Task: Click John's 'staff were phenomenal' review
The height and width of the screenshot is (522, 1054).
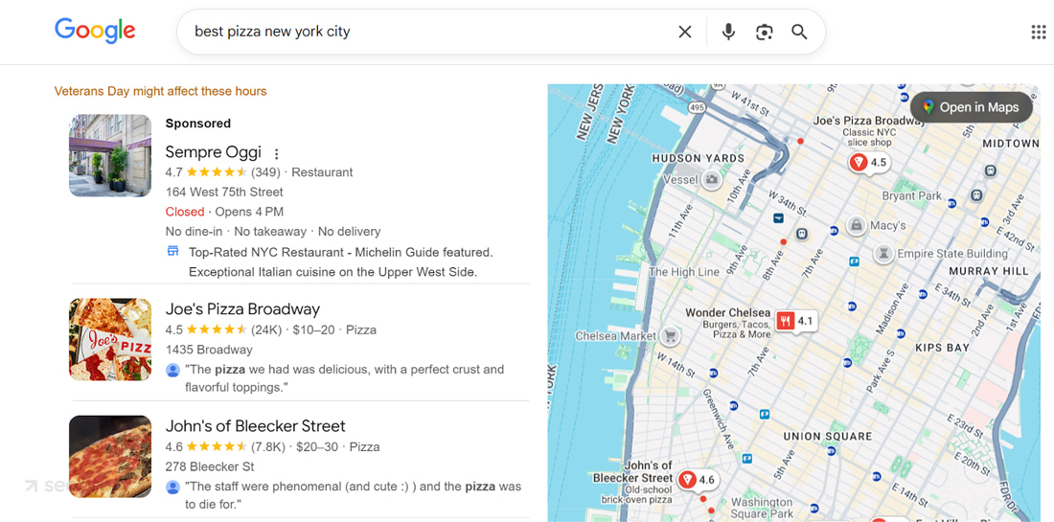Action: click(353, 495)
